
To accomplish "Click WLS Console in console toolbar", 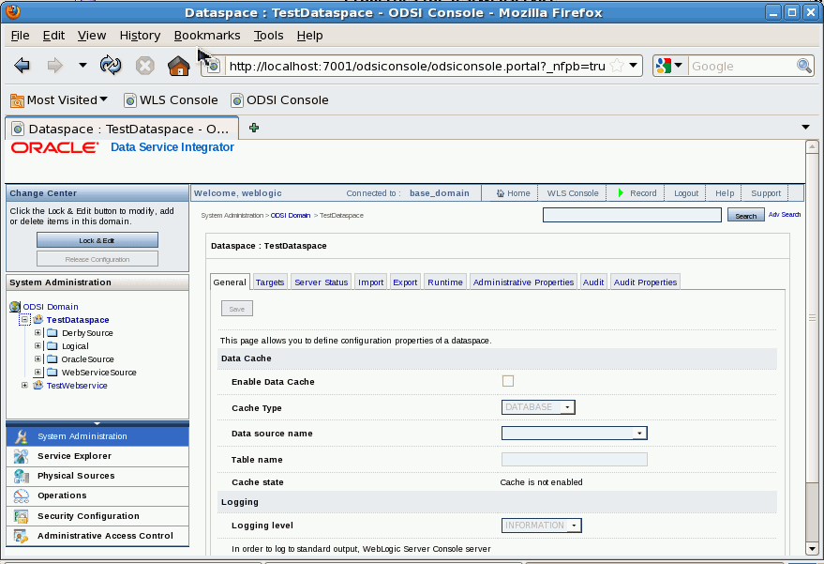I will pyautogui.click(x=572, y=193).
